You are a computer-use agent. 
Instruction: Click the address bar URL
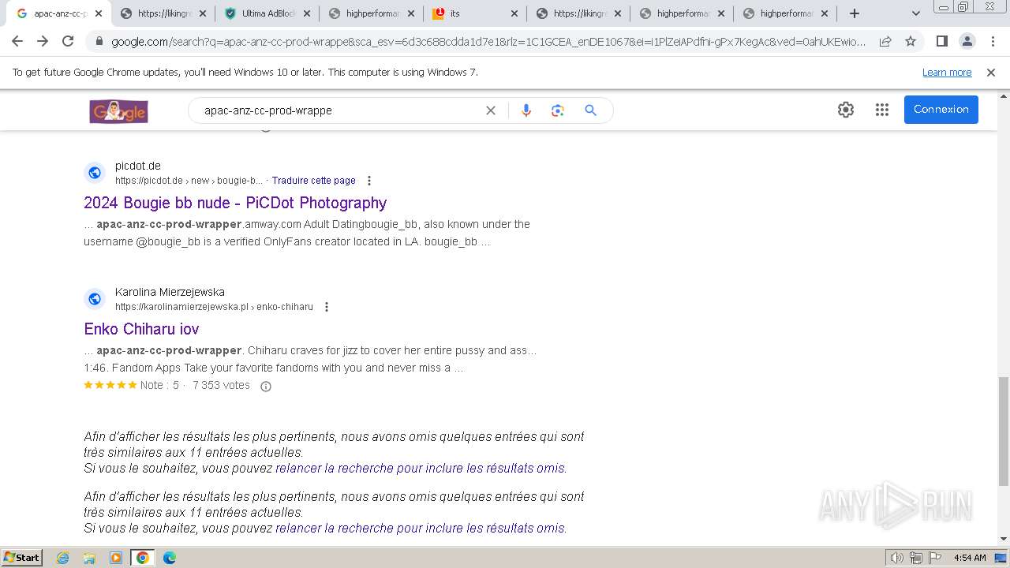pyautogui.click(x=488, y=41)
